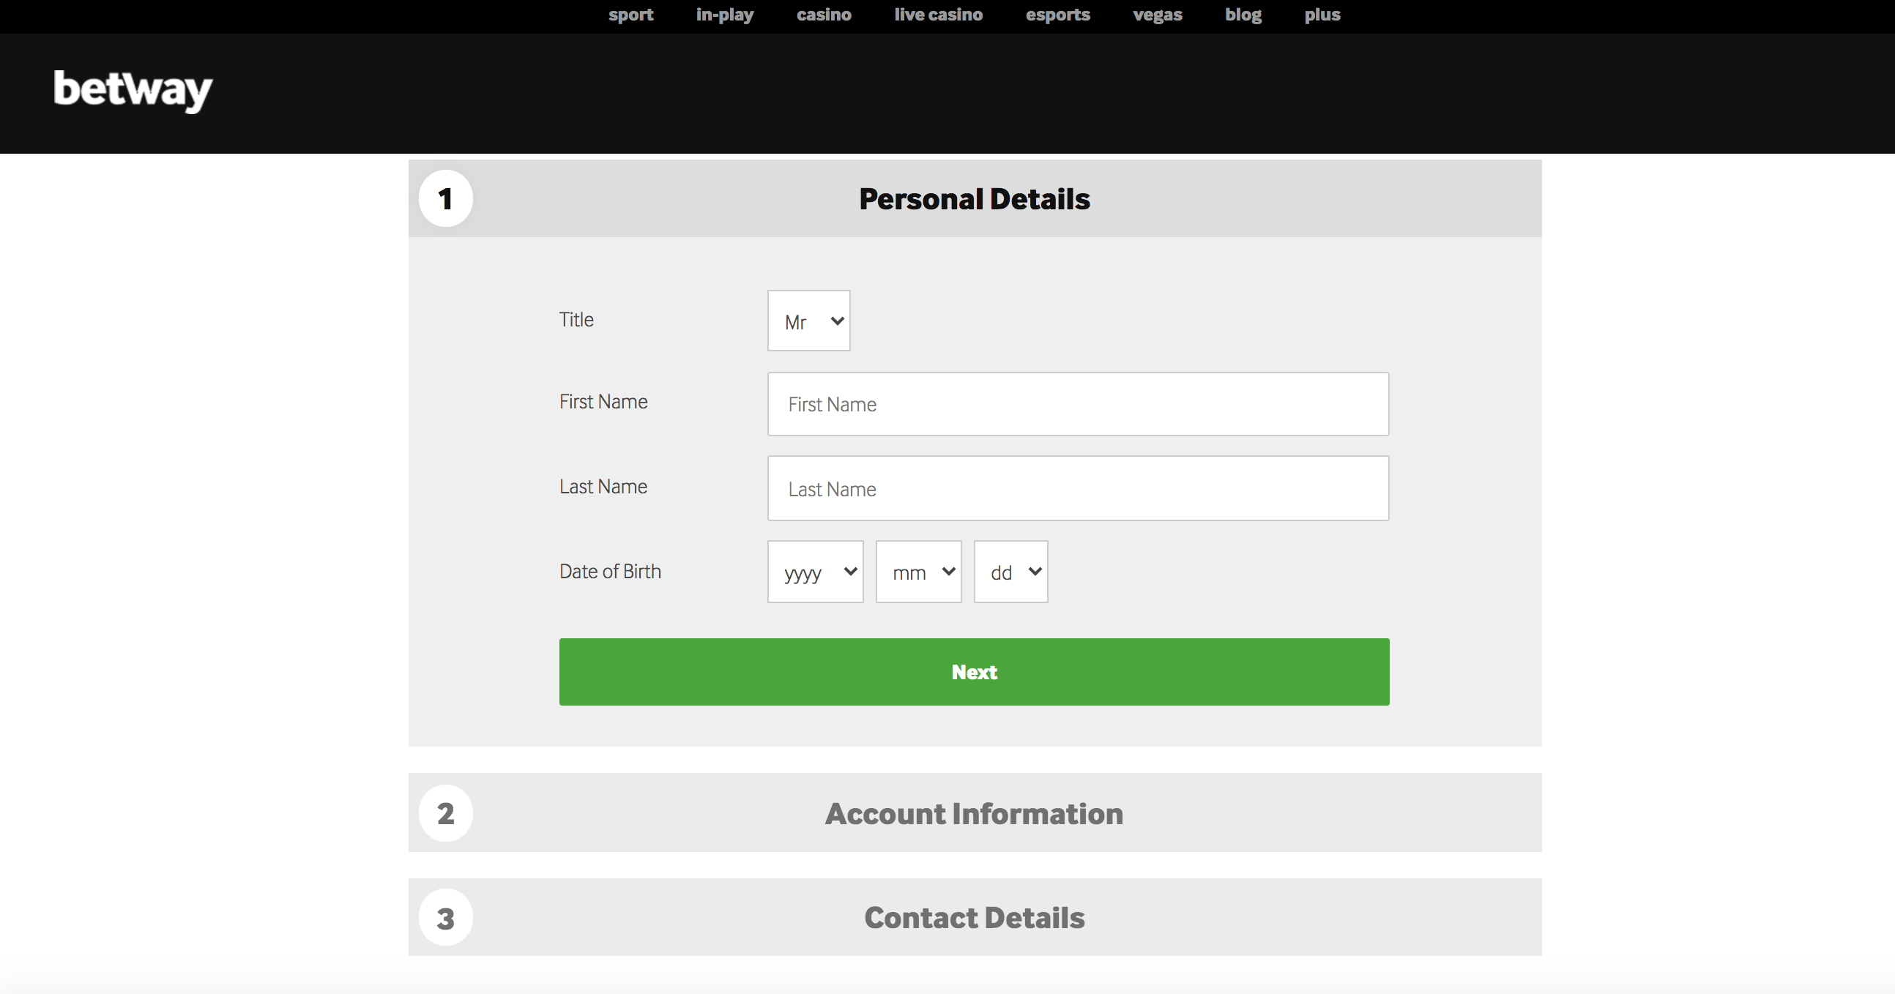Image resolution: width=1895 pixels, height=994 pixels.
Task: Click the Next button
Action: (974, 671)
